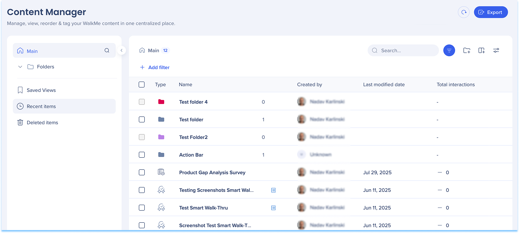This screenshot has height=233, width=519.
Task: Check the box for Test folder row
Action: pos(142,119)
